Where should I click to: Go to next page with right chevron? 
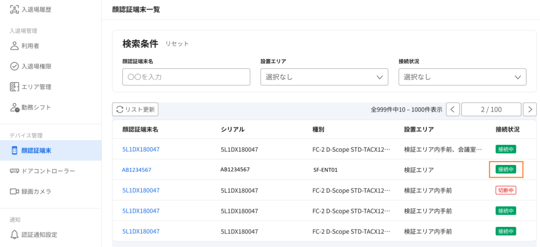coord(530,110)
